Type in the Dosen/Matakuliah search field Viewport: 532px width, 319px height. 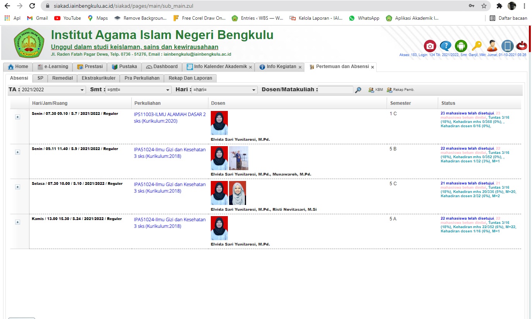(x=335, y=90)
